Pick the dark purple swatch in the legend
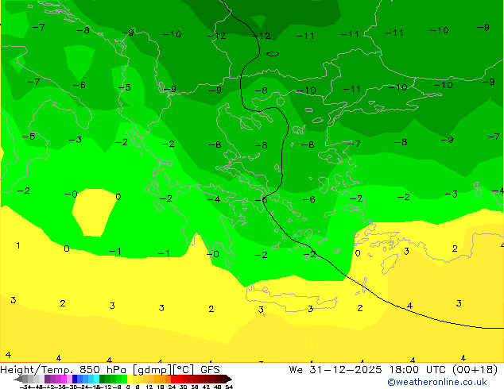 point(47,379)
